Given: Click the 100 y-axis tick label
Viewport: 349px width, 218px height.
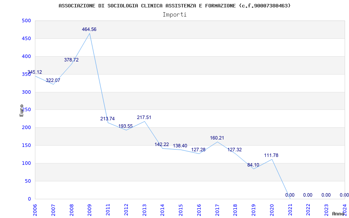Looking at the screenshot, I should point(26,163).
